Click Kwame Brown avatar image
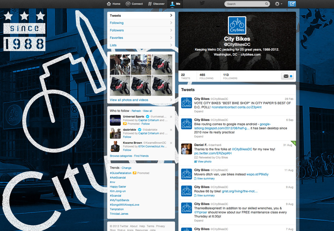 [115, 146]
